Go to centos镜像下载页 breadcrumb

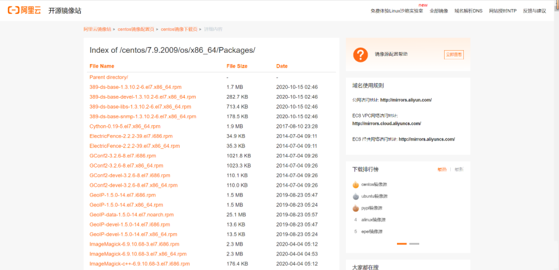pyautogui.click(x=179, y=29)
